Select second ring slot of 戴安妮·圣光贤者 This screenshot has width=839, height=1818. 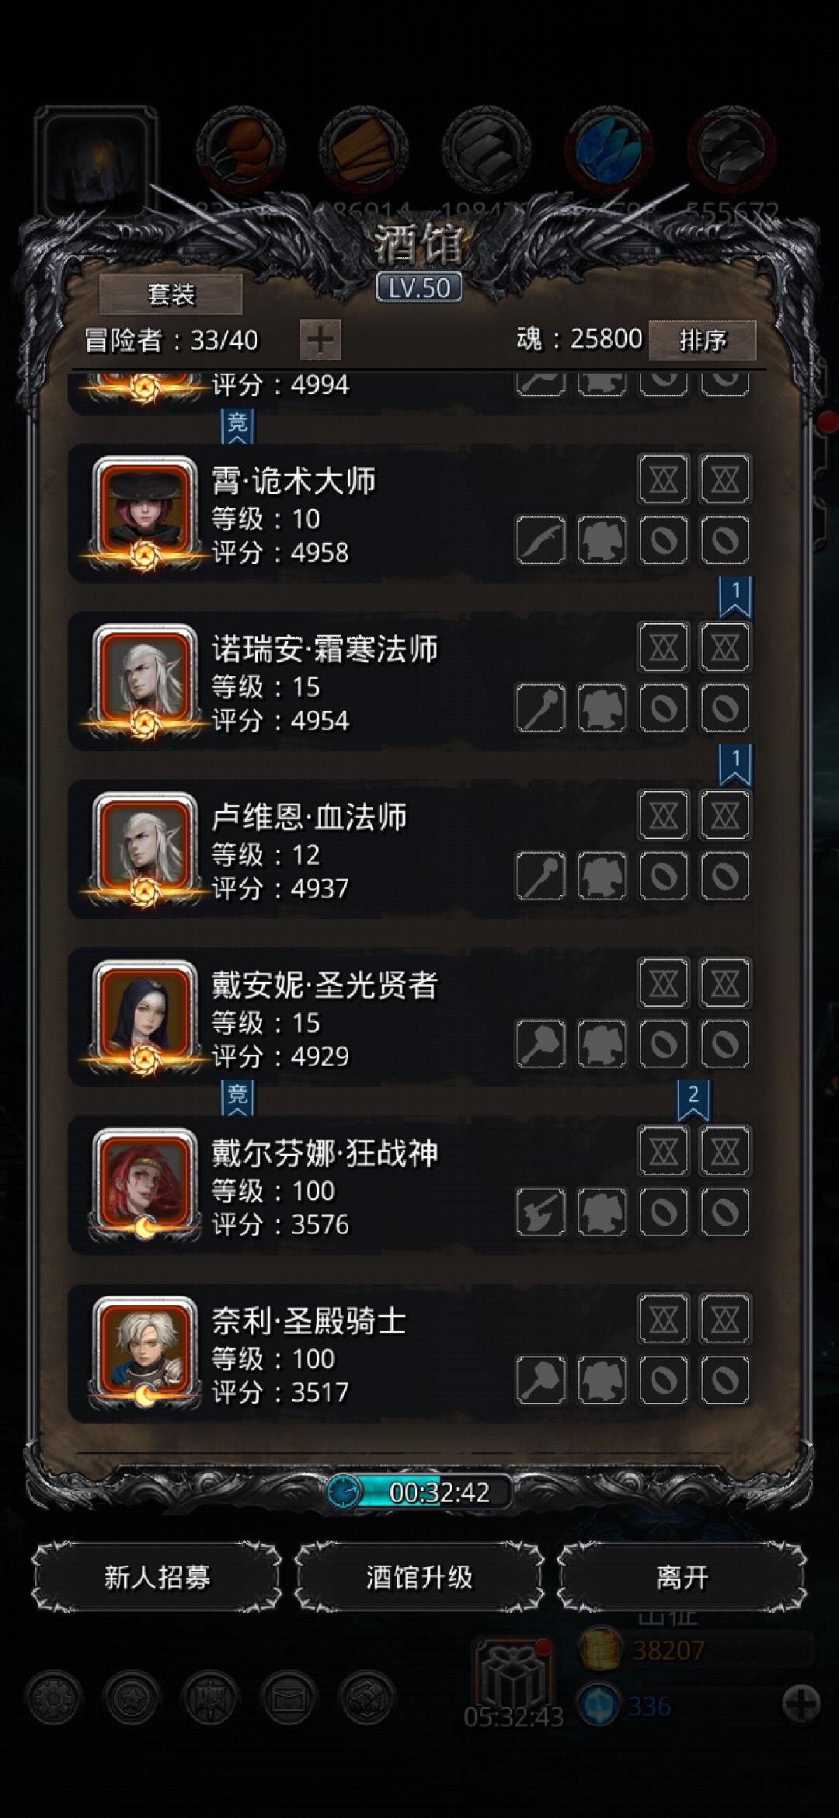click(x=725, y=1043)
